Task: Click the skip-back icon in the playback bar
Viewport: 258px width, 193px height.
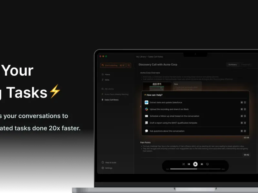Action: pos(189,164)
